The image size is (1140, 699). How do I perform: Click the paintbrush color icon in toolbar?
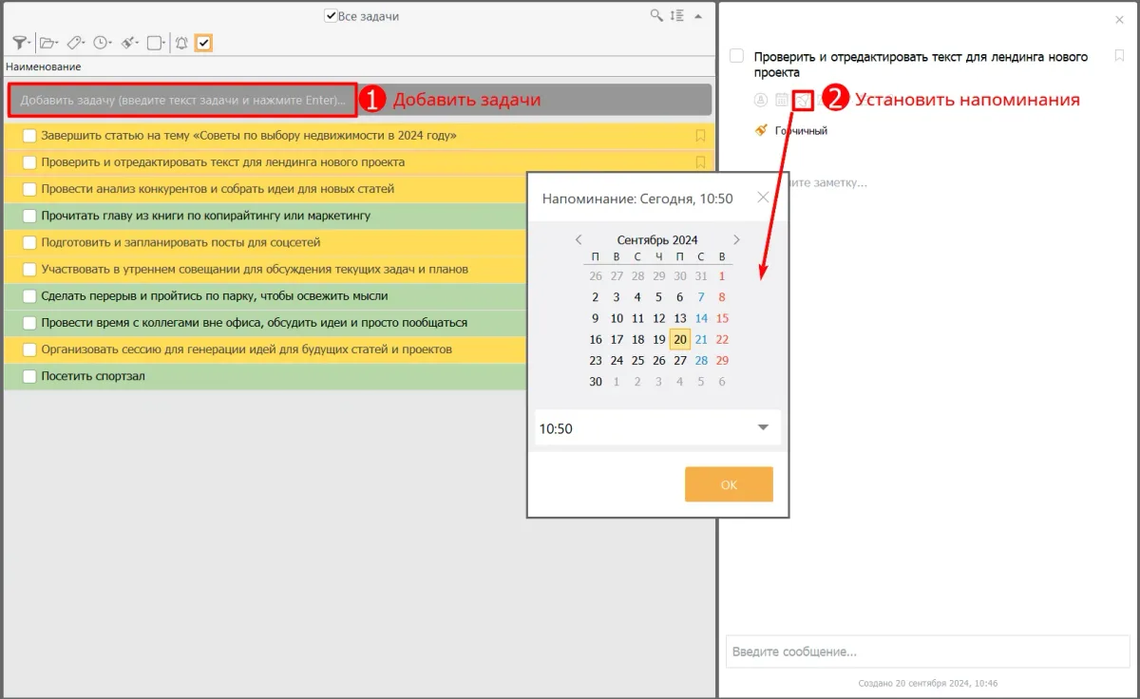pyautogui.click(x=128, y=43)
